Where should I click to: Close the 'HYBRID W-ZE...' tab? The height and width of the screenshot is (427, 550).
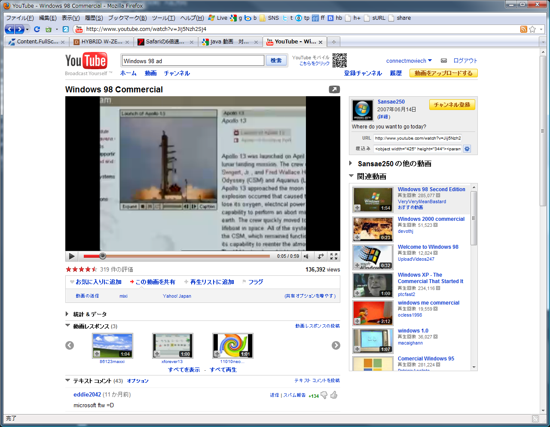127,42
